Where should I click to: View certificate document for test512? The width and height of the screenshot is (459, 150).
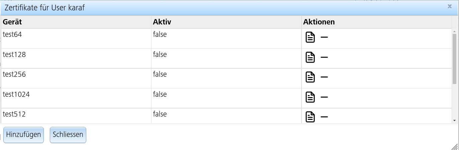coord(310,117)
